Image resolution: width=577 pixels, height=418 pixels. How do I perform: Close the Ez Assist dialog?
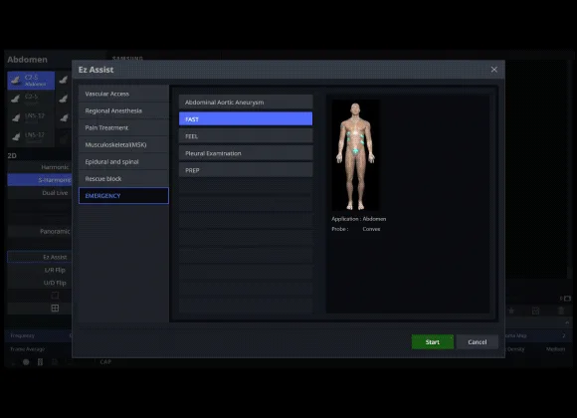tap(493, 70)
